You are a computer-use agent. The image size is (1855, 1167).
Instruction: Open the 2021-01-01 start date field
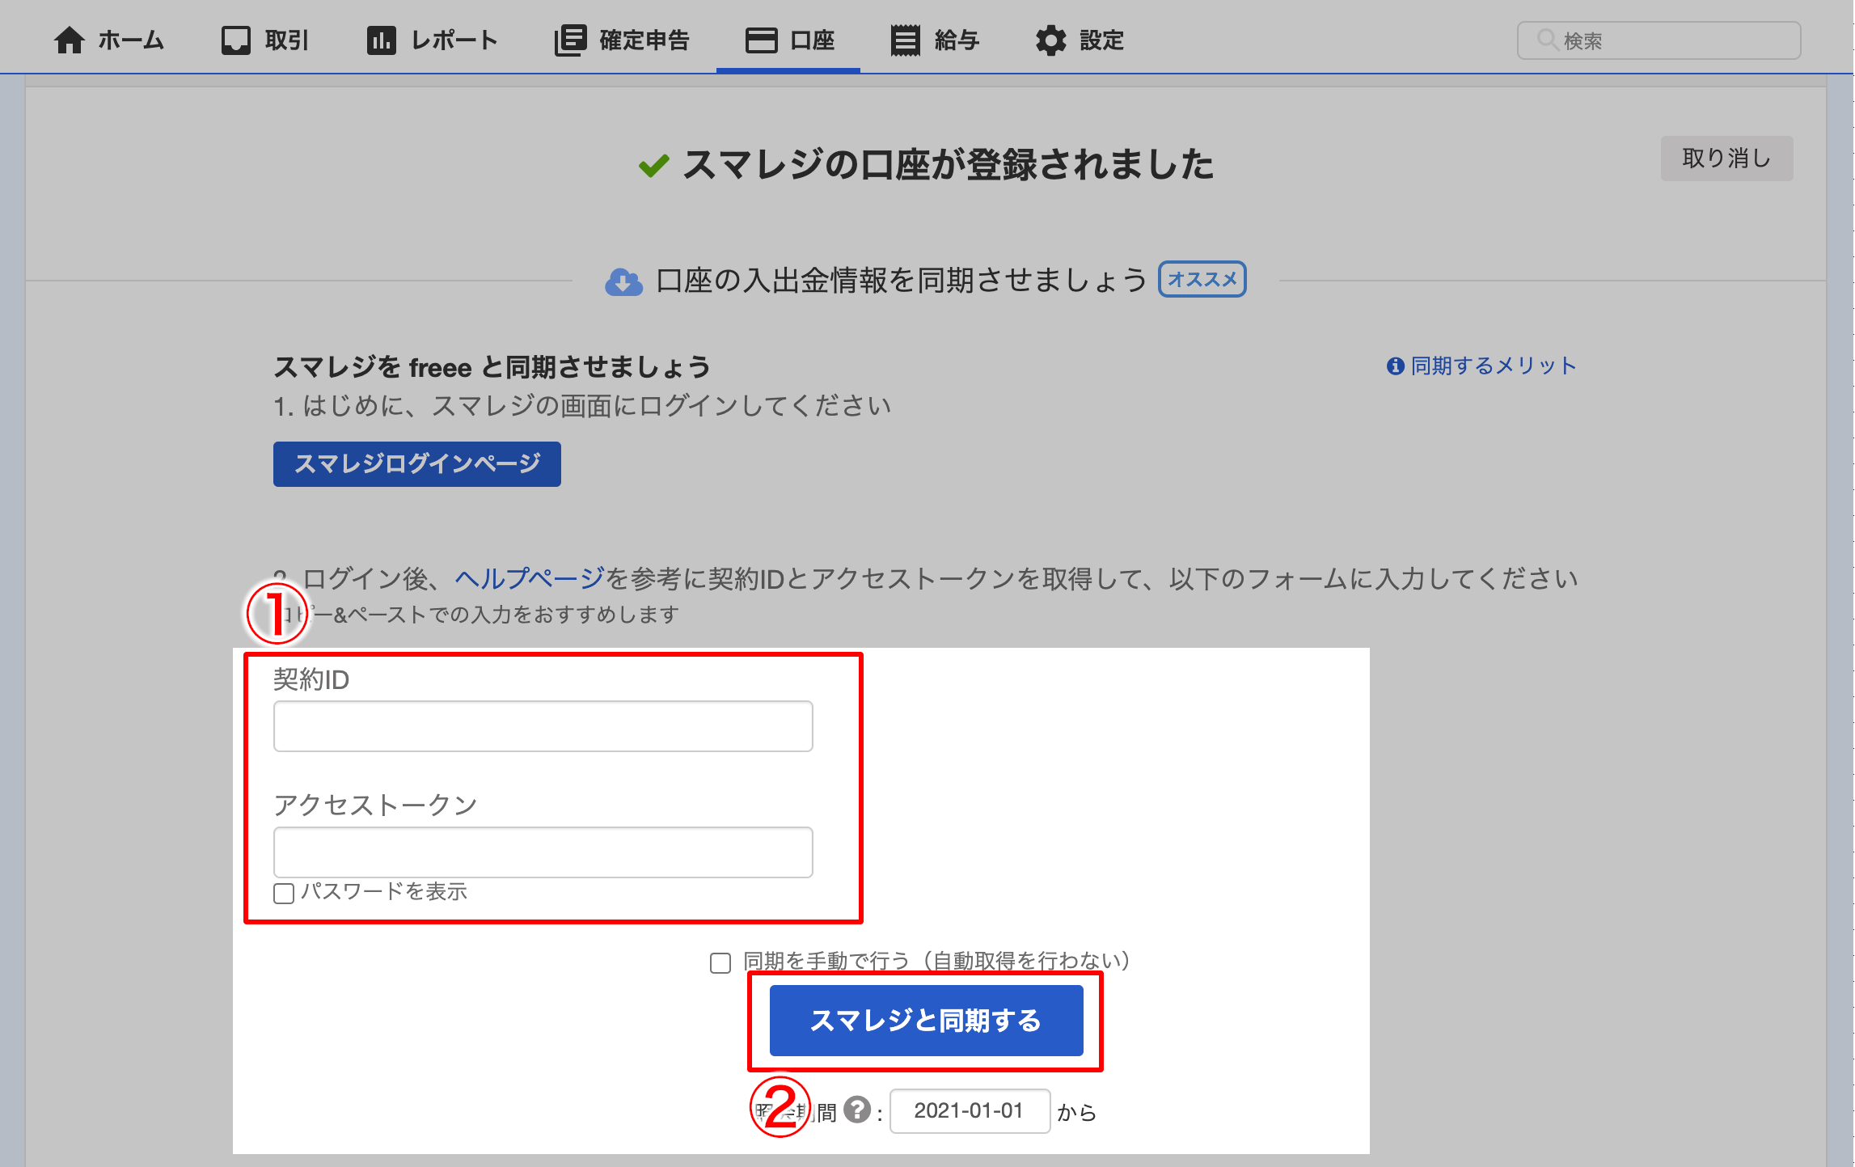click(969, 1110)
